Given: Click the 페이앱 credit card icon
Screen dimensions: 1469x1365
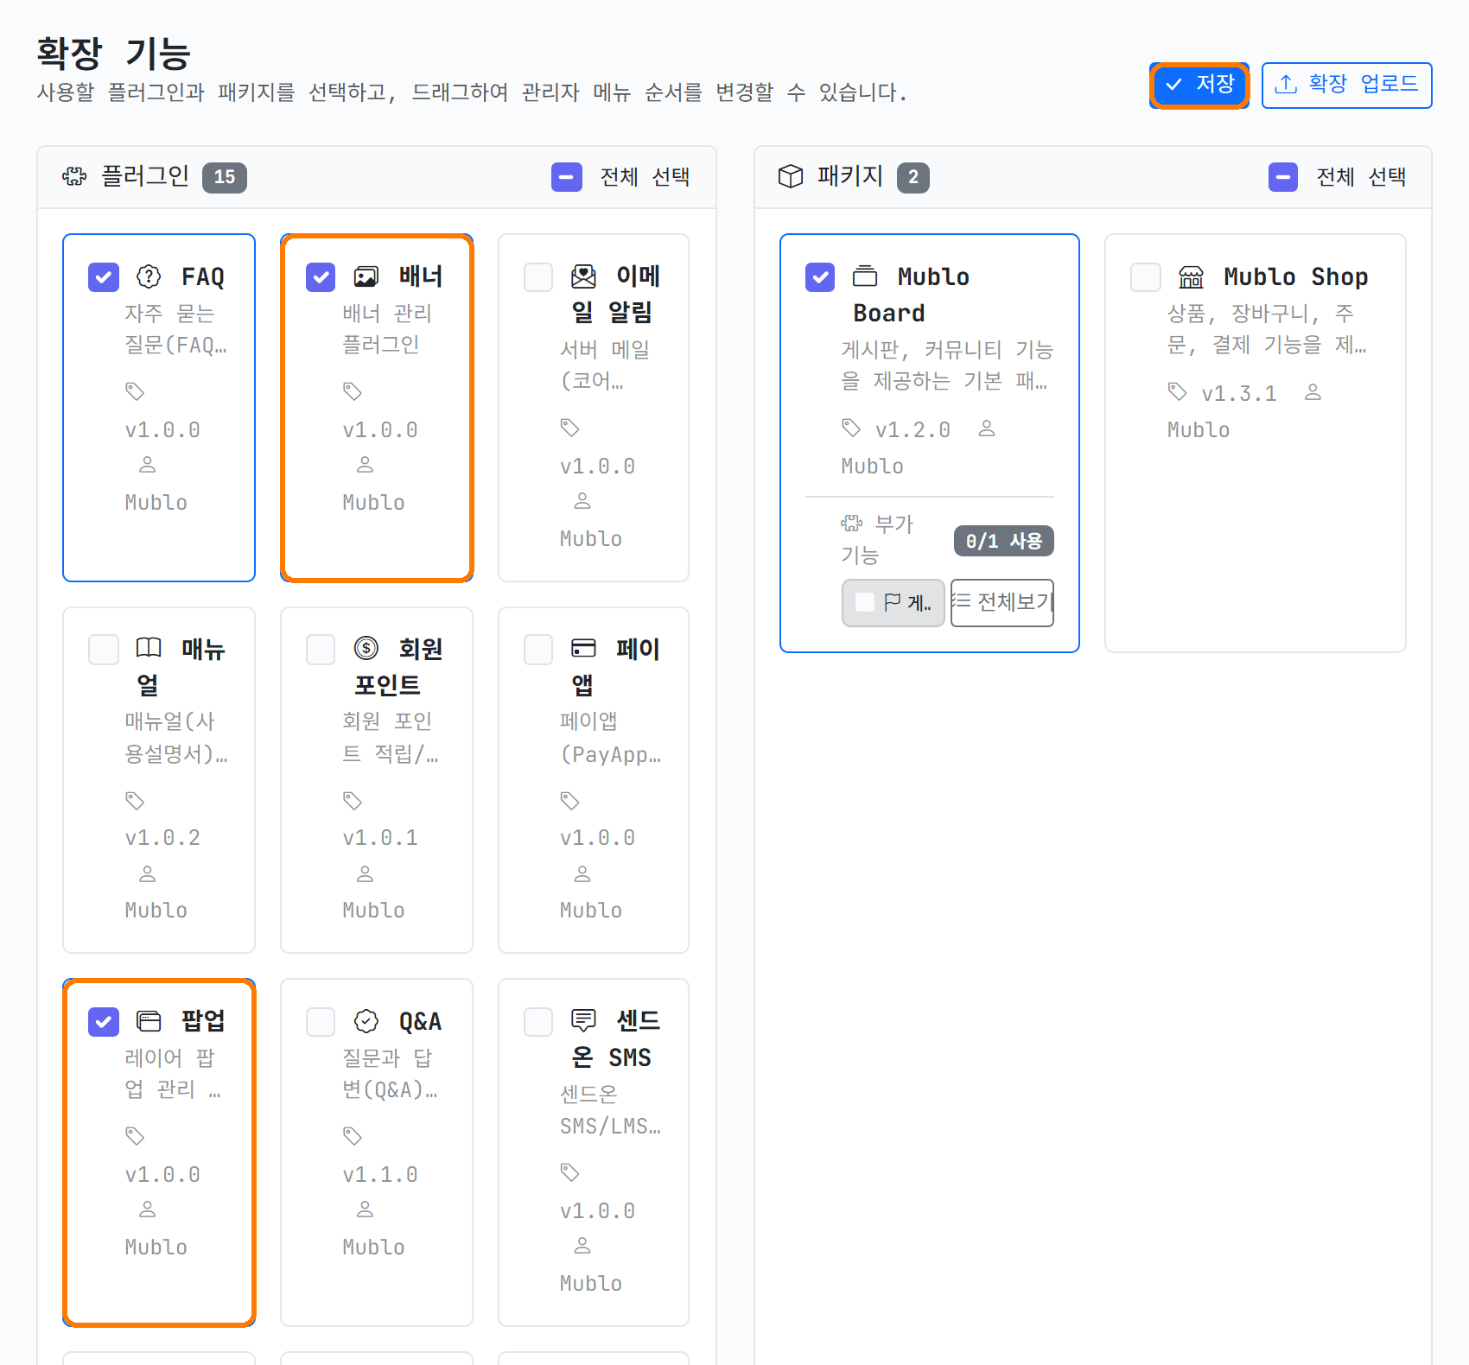Looking at the screenshot, I should (x=583, y=648).
